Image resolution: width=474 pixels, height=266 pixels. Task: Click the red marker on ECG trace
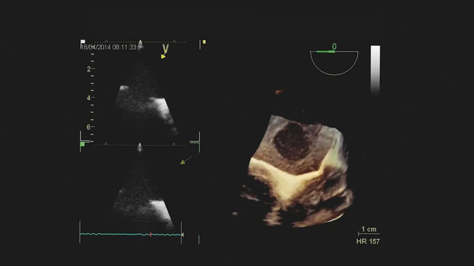pos(150,234)
